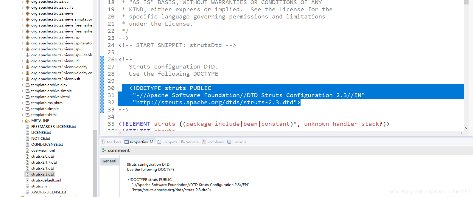Switch to the Problems tab
The width and height of the screenshot is (473, 197).
[213, 142]
